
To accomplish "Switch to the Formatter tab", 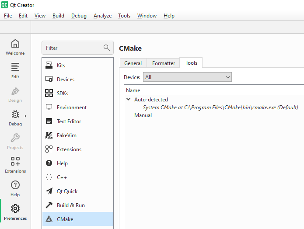I will (x=164, y=63).
